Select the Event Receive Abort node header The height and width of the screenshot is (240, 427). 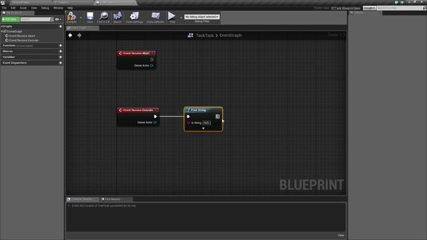tap(136, 53)
